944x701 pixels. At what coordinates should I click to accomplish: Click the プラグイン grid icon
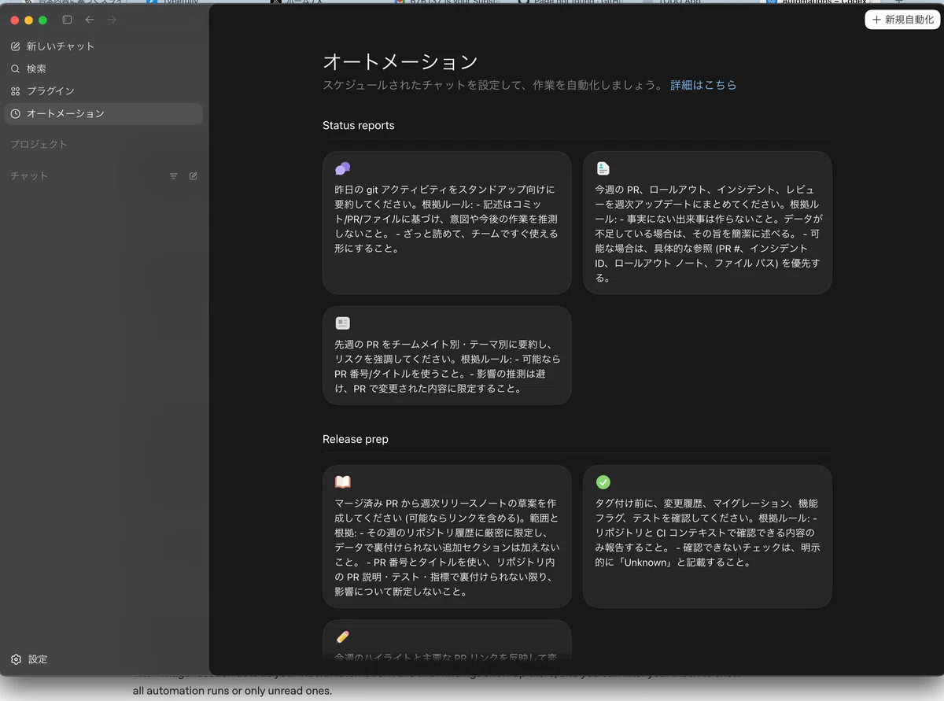click(x=16, y=91)
